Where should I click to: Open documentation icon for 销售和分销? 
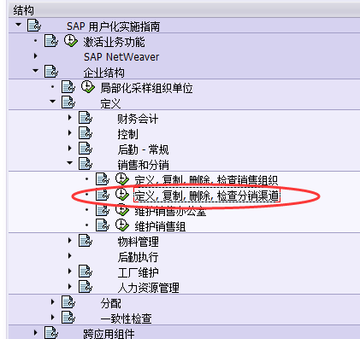pos(86,164)
